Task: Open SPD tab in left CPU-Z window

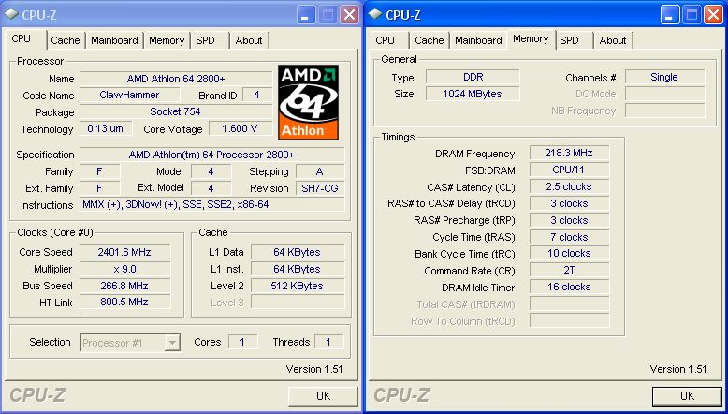Action: point(205,40)
